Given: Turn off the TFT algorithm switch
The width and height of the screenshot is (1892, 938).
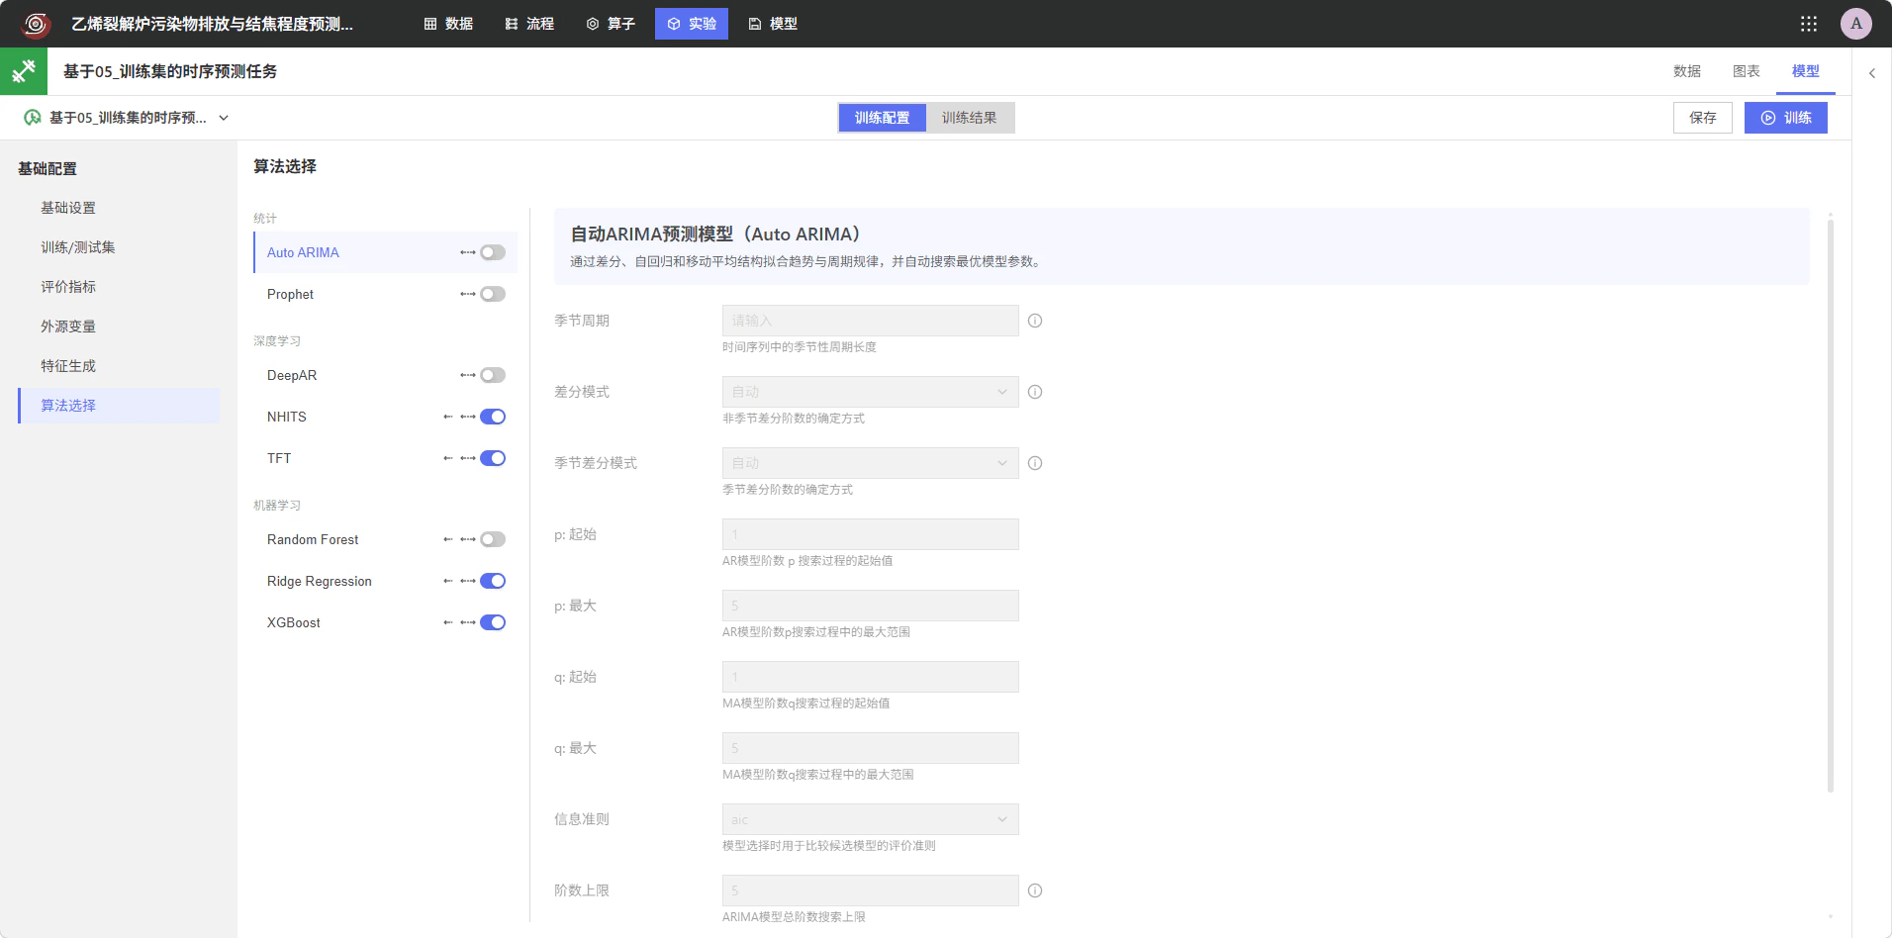Looking at the screenshot, I should pyautogui.click(x=493, y=458).
